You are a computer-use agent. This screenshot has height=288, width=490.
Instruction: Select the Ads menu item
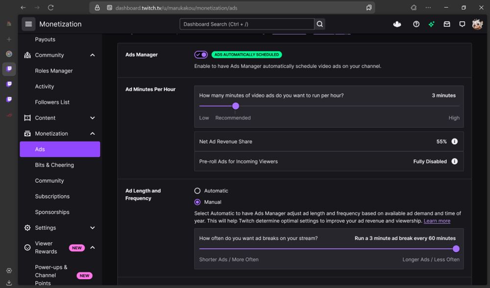coord(60,149)
